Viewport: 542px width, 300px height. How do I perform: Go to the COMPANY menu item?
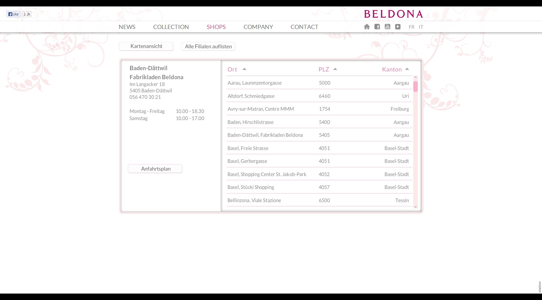point(258,27)
